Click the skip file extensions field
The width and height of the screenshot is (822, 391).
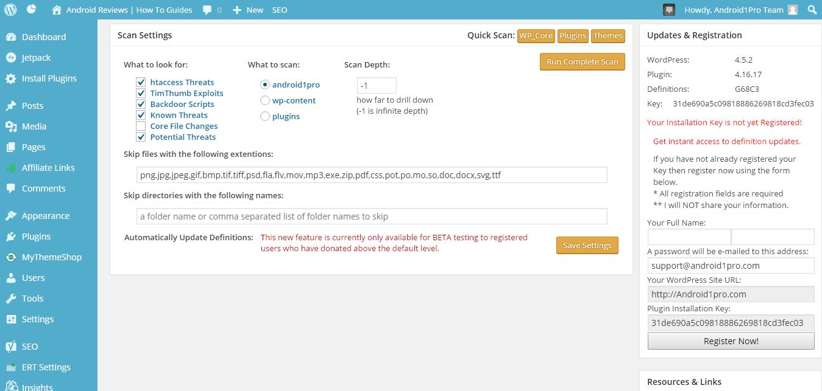(372, 175)
